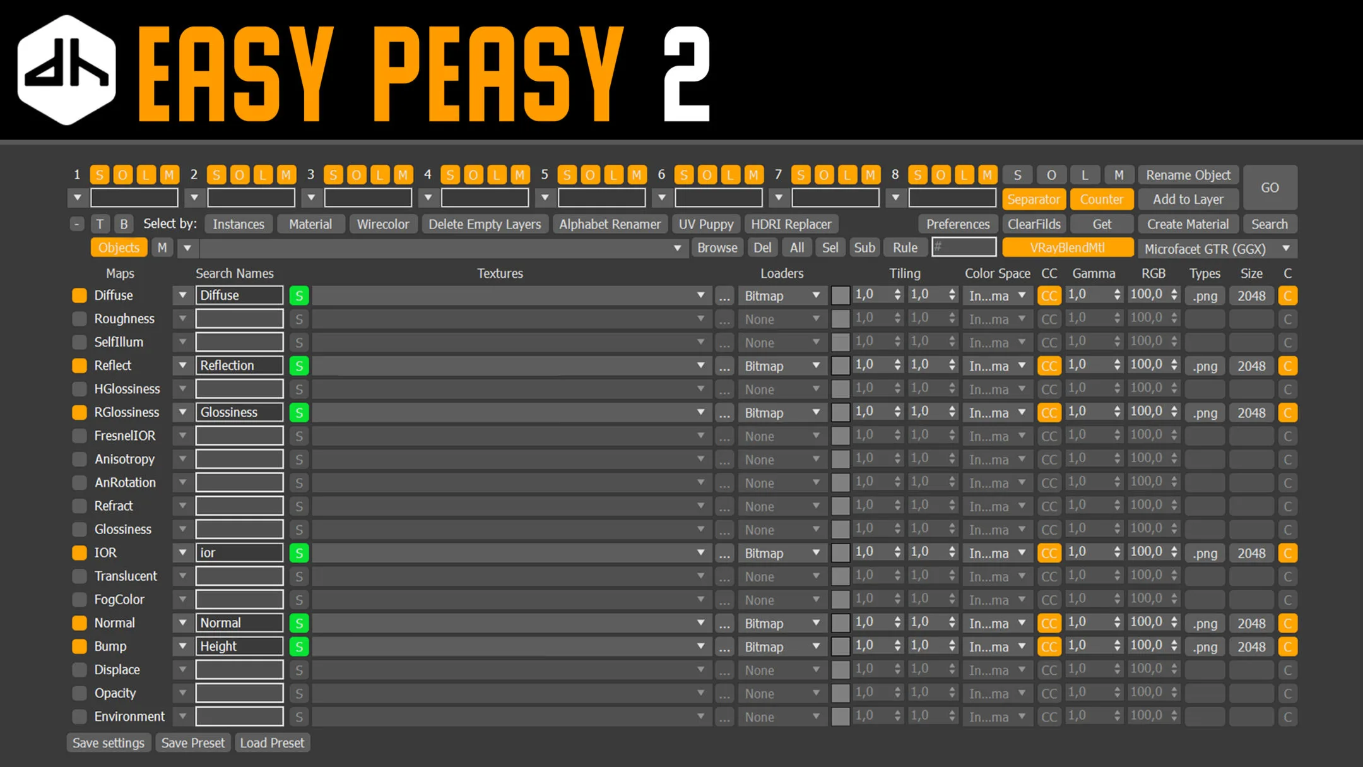Image resolution: width=1363 pixels, height=767 pixels.
Task: Enable the Opacity map checkbox
Action: pyautogui.click(x=80, y=693)
